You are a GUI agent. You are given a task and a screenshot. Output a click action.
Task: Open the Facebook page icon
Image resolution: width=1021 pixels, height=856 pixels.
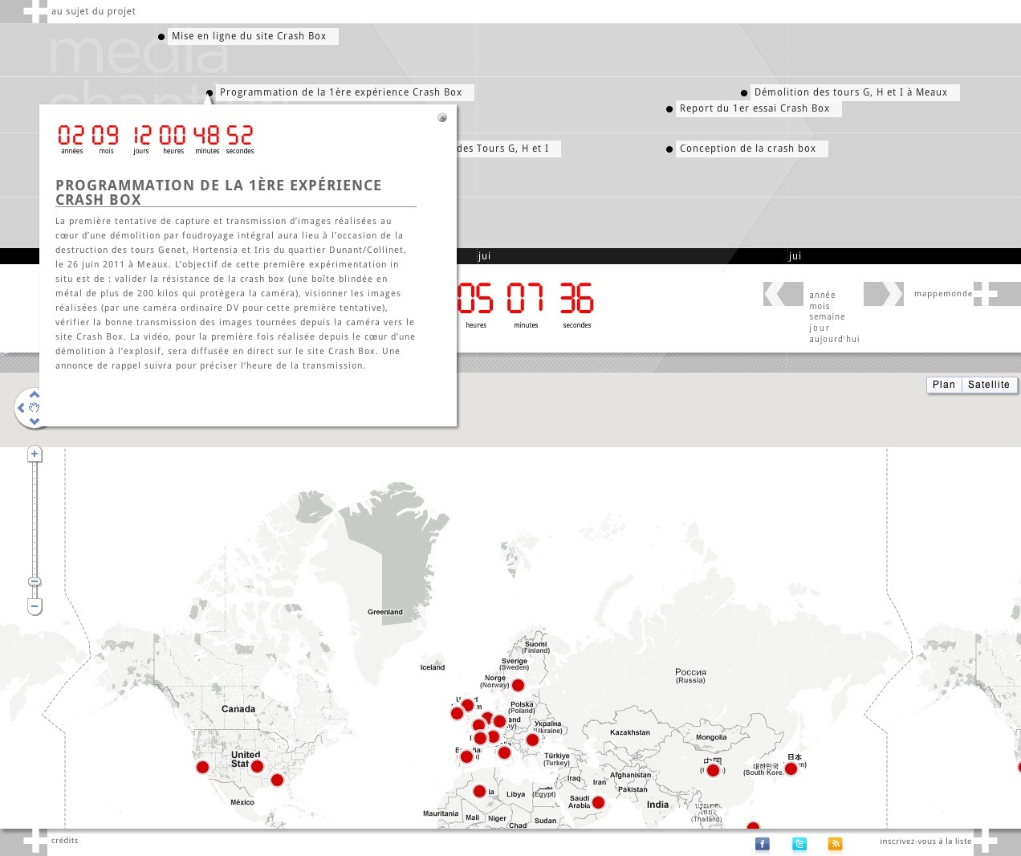click(763, 844)
